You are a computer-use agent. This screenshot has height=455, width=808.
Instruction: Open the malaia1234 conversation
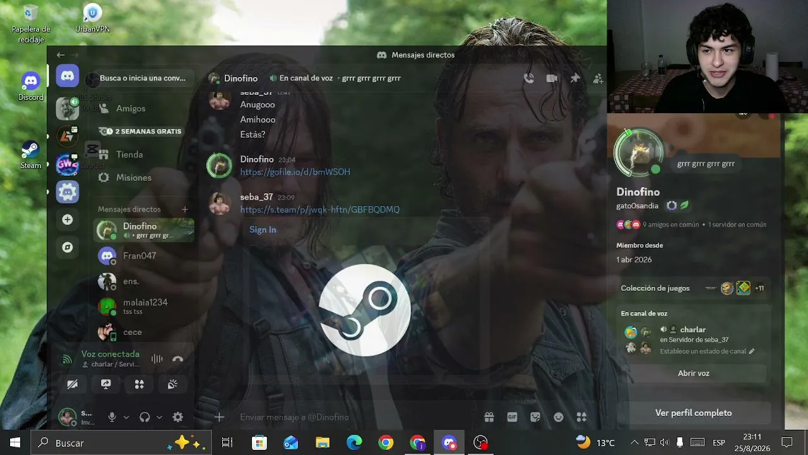point(144,306)
